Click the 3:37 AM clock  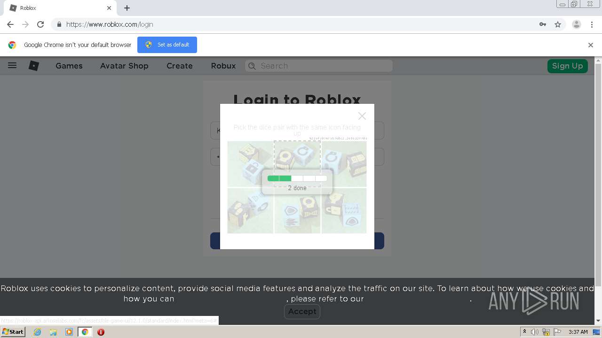[578, 332]
